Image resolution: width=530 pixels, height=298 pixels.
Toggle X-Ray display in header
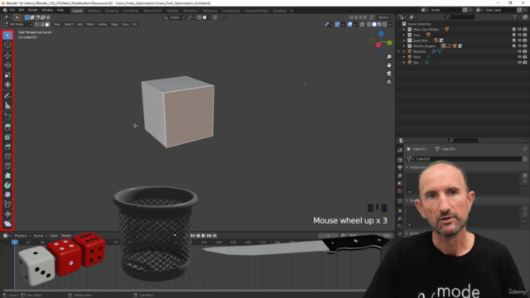tap(362, 24)
